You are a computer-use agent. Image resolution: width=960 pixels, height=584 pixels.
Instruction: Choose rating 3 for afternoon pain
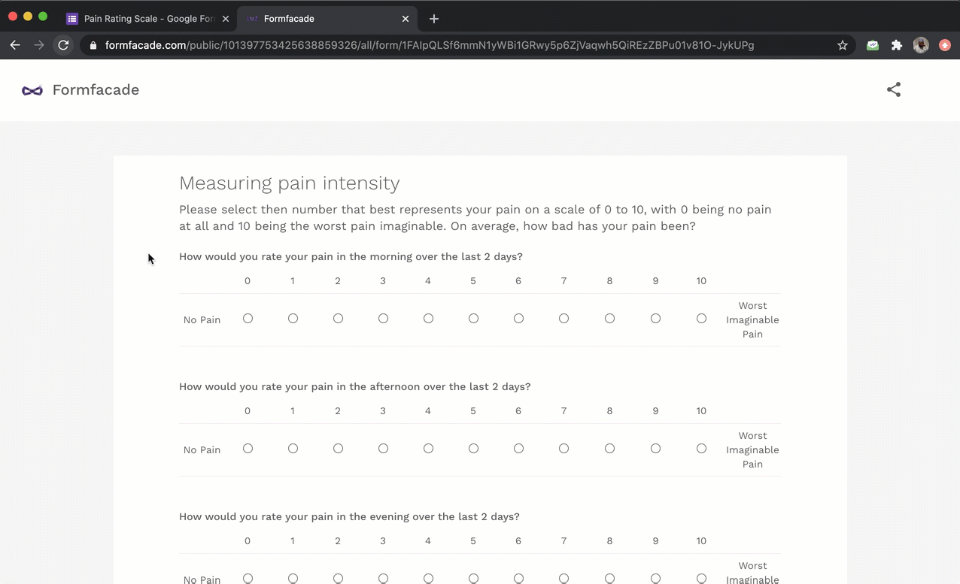[383, 449]
